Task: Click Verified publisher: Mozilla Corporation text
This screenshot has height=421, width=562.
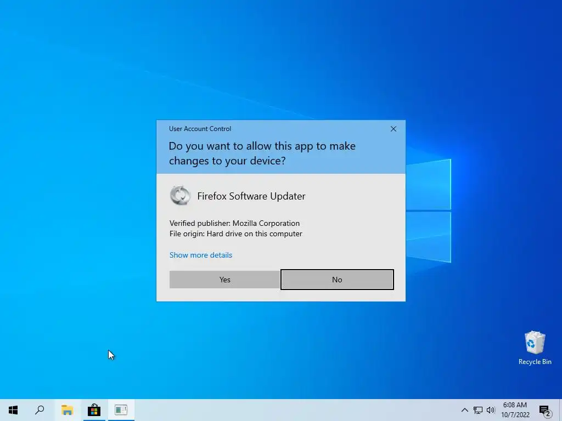Action: click(234, 223)
